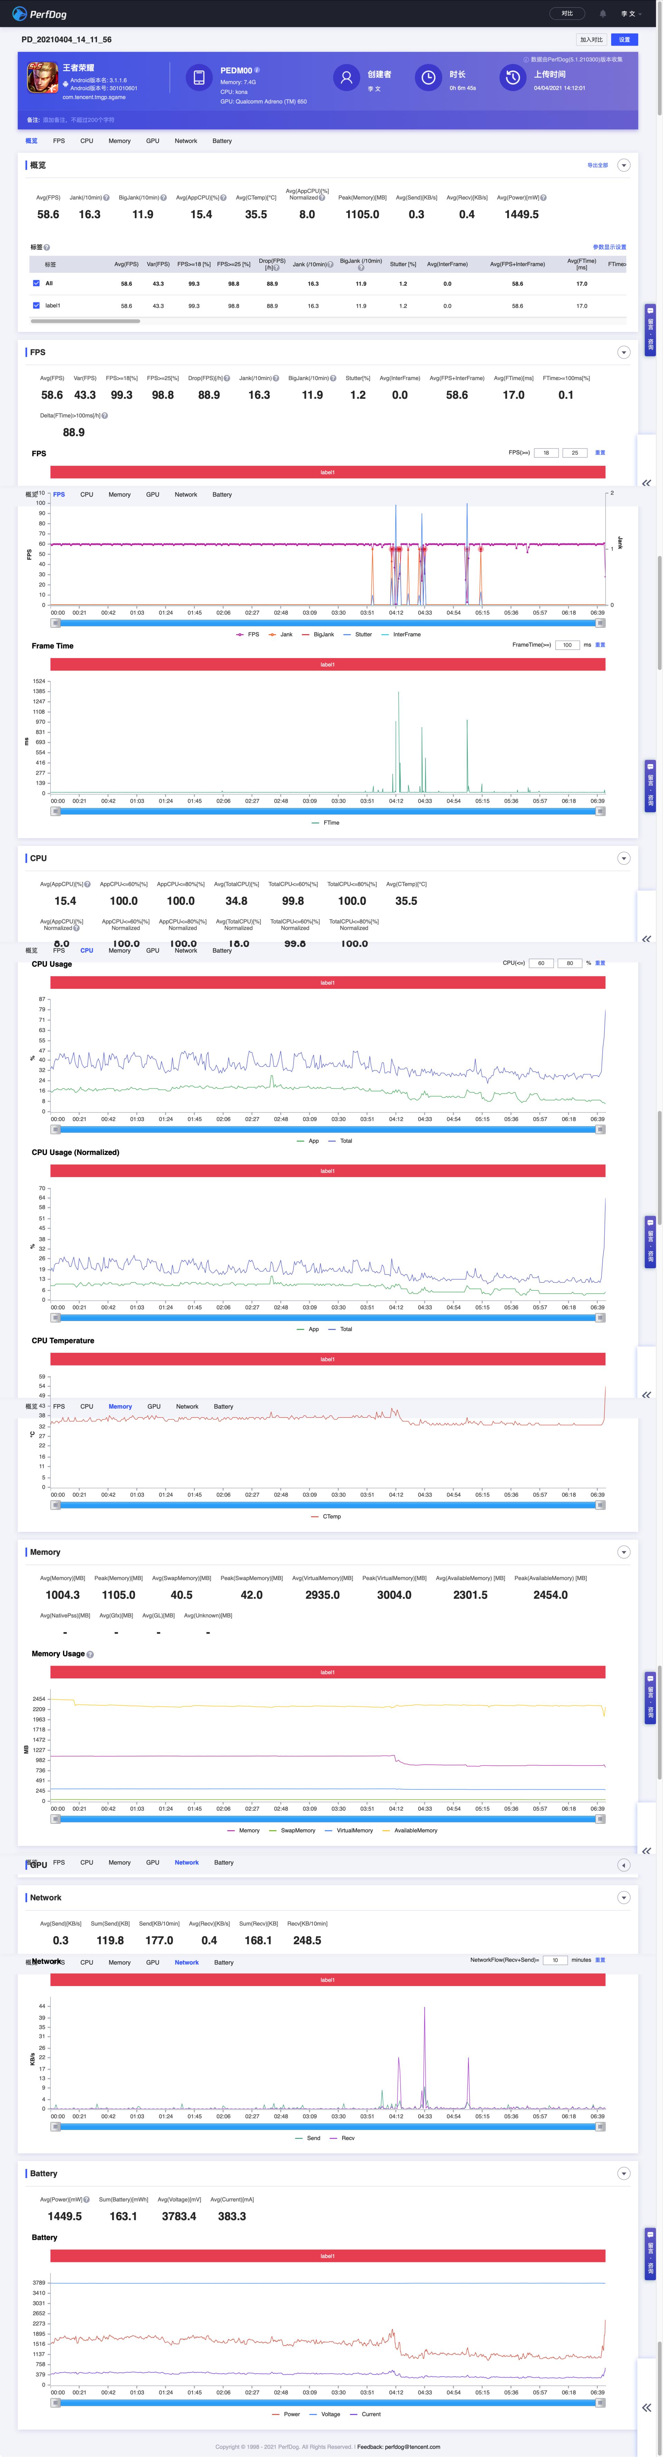Click the 设置 settings button
Image resolution: width=663 pixels, height=2457 pixels.
(x=624, y=40)
